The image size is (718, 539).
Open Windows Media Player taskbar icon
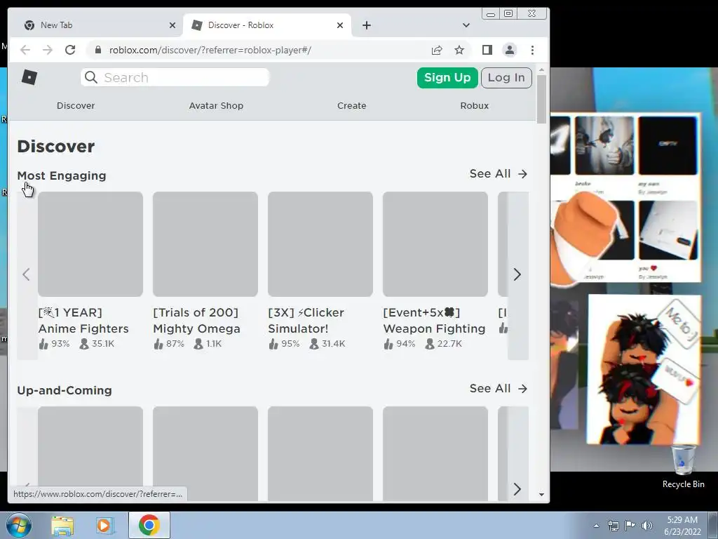(x=104, y=526)
